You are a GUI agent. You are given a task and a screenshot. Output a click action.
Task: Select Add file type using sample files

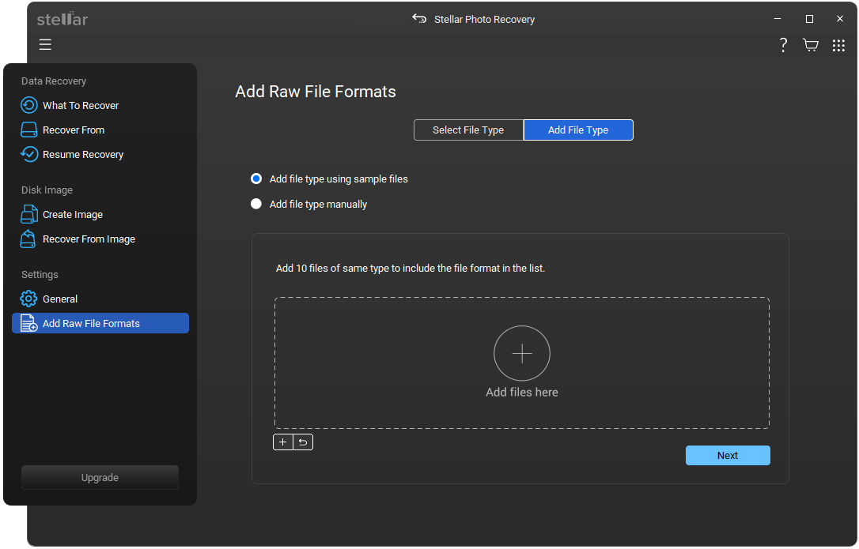tap(329, 179)
